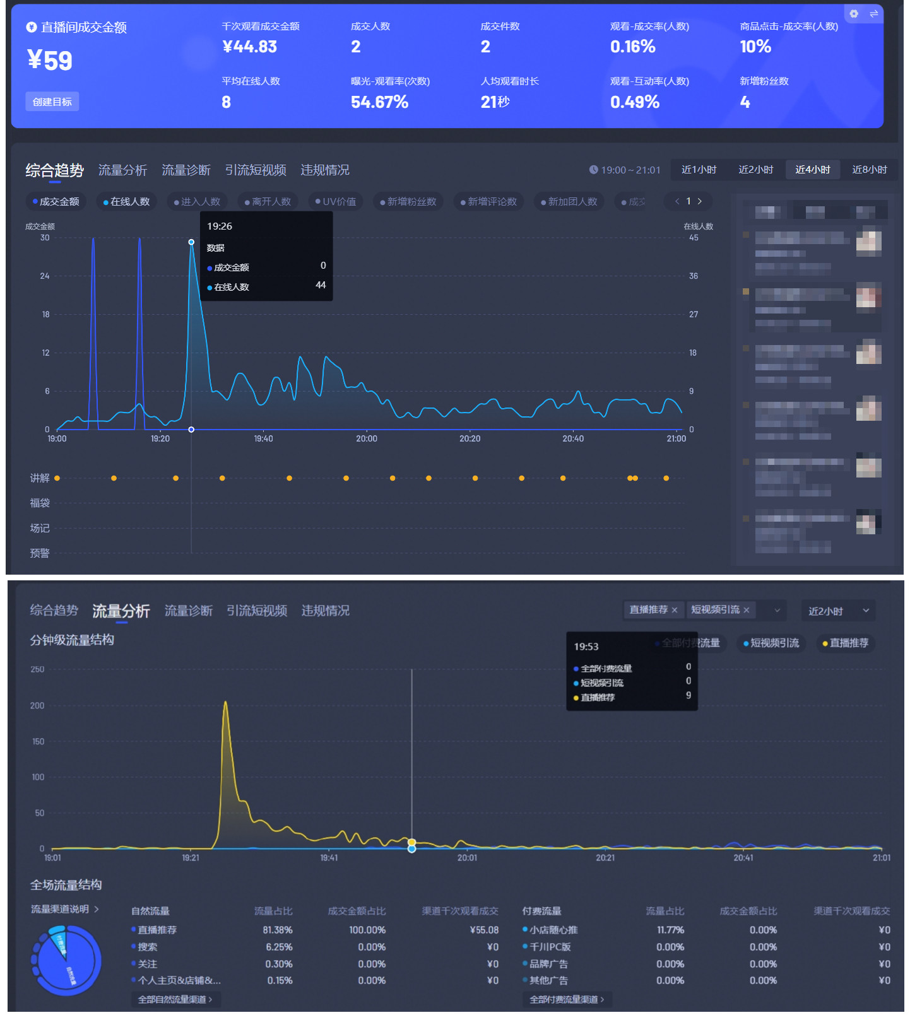Image resolution: width=910 pixels, height=1020 pixels.
Task: Click the last 讲解 marker near 21:00
Action: 666,478
